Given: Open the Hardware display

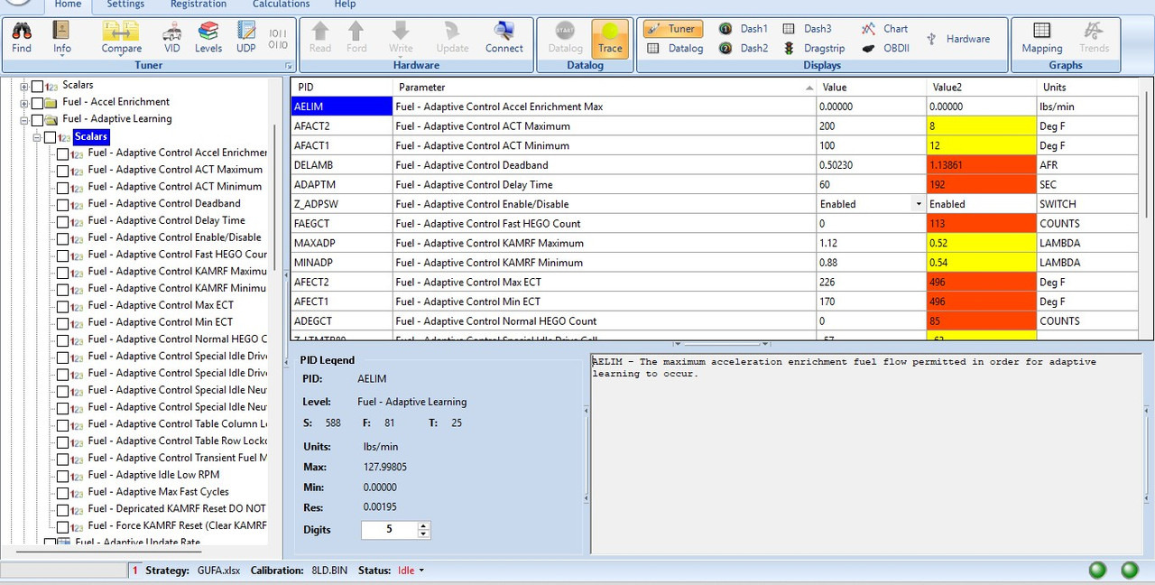Looking at the screenshot, I should [957, 39].
